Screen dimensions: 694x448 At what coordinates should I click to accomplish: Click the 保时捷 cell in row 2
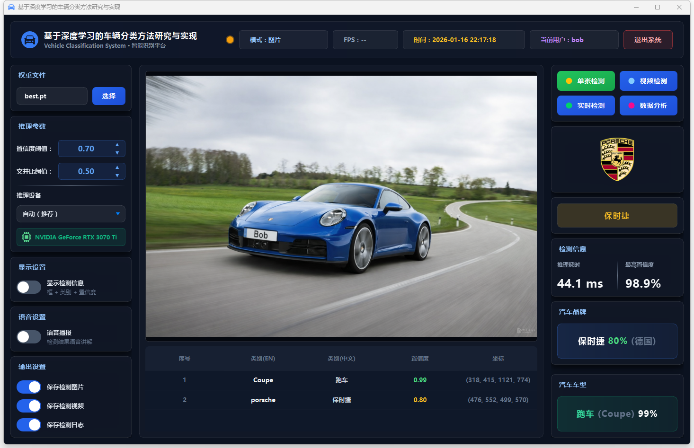click(x=342, y=400)
